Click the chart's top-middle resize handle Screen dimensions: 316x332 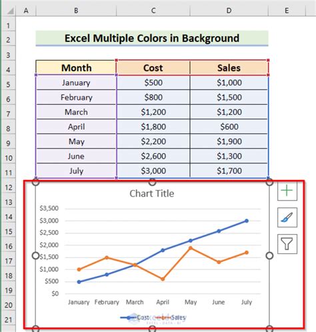pyautogui.click(x=152, y=182)
